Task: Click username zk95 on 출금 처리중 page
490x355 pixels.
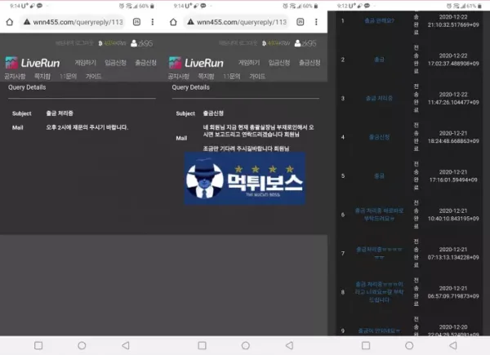Action: 145,43
